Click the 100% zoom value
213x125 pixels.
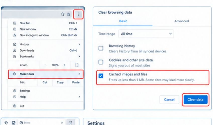point(55,65)
